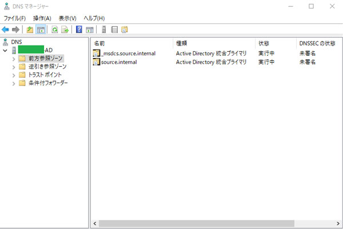
Task: Click folder icon of トラスト ポイント
Action: coord(22,75)
